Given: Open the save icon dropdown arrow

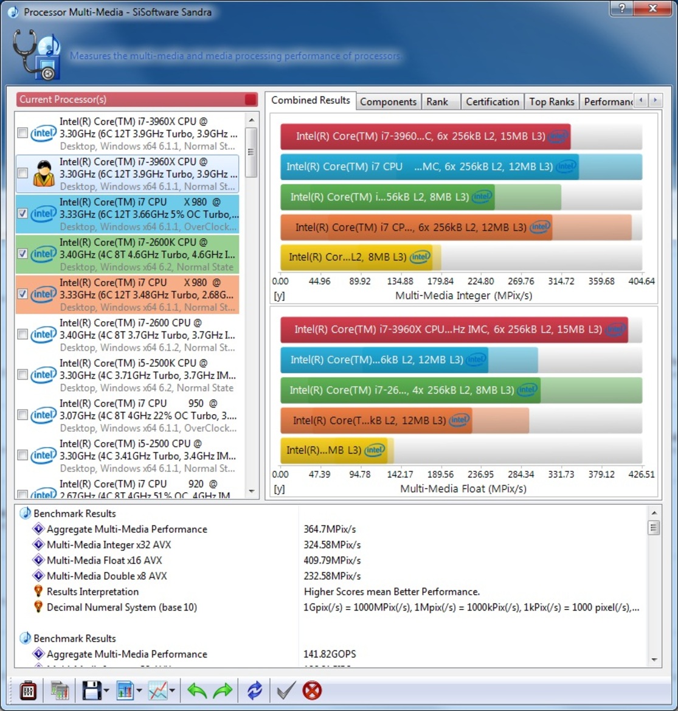Looking at the screenshot, I should click(x=106, y=691).
